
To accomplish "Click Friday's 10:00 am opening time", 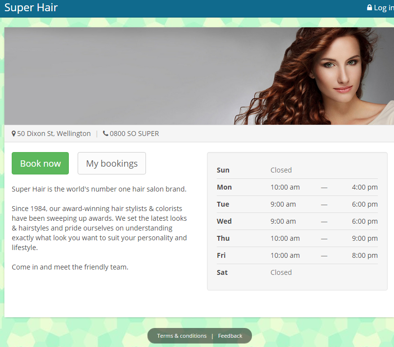I will click(285, 255).
